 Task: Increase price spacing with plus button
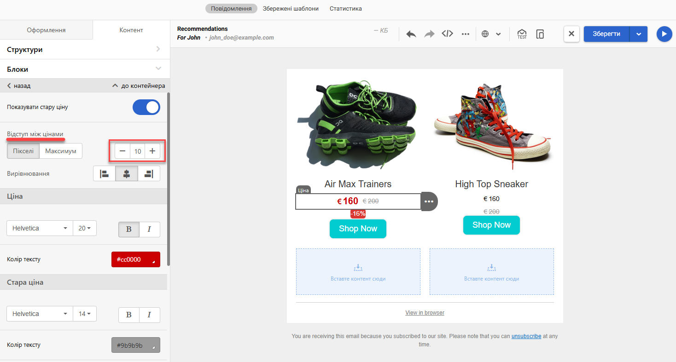pos(152,151)
